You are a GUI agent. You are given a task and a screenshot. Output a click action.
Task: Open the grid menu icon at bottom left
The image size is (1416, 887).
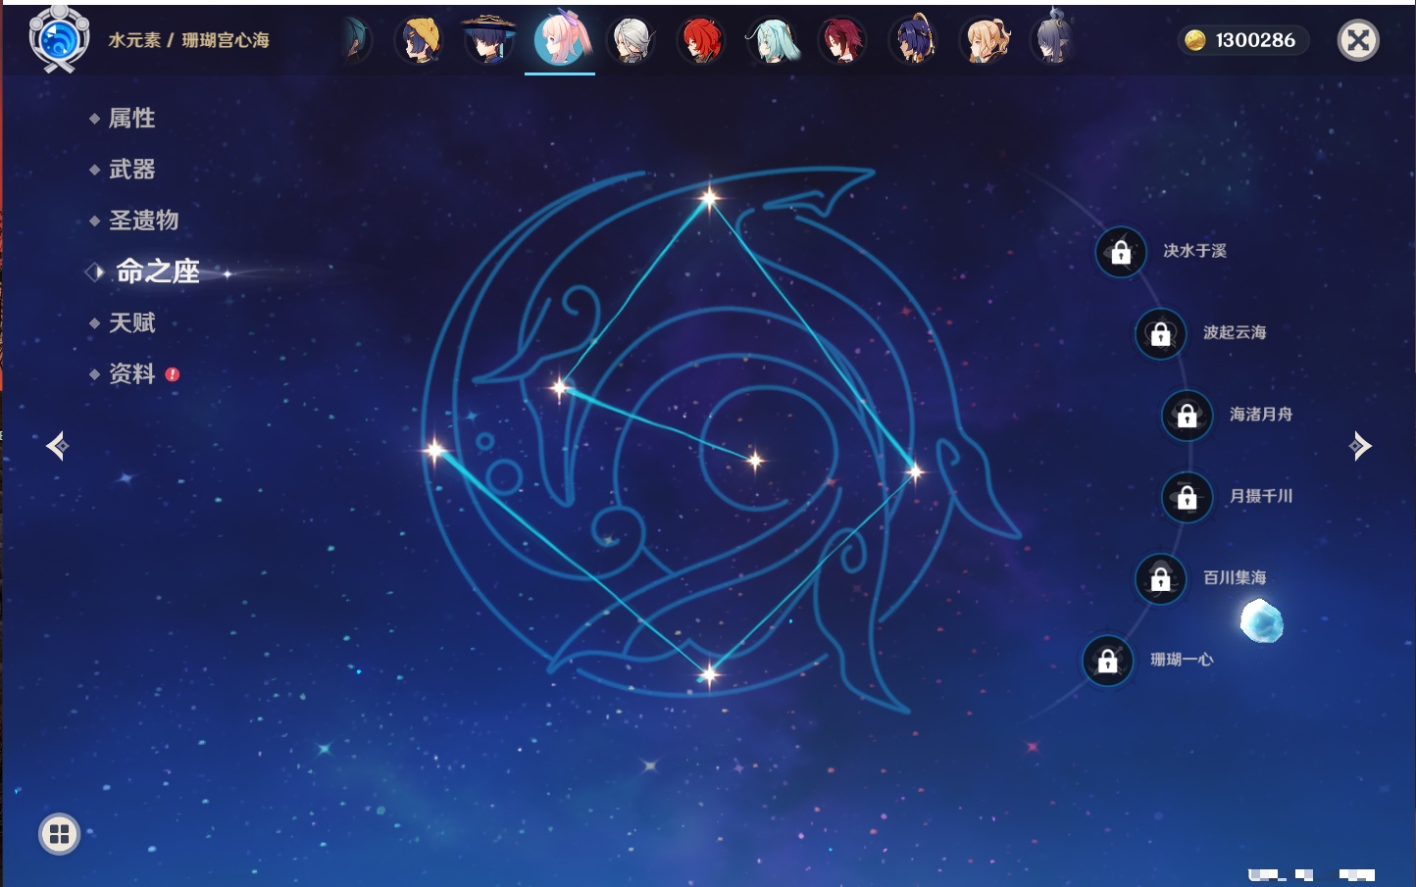[x=59, y=834]
